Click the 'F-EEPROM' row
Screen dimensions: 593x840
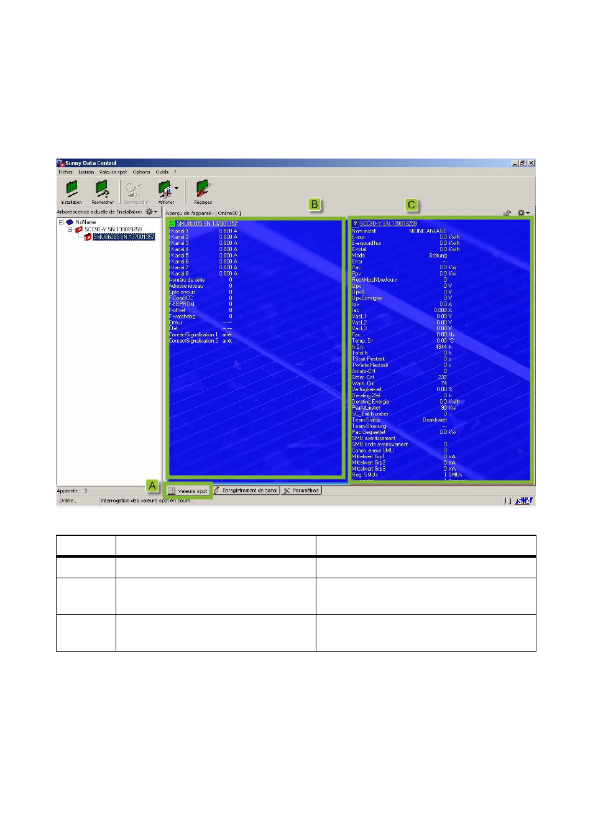pos(201,304)
